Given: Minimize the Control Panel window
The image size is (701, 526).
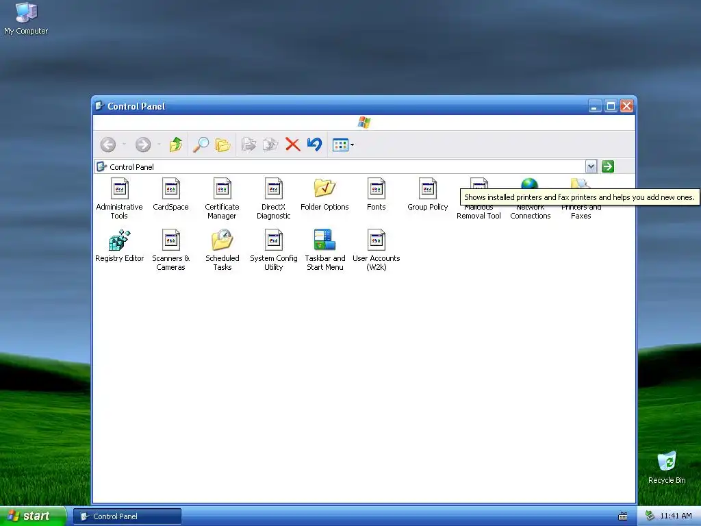Looking at the screenshot, I should click(595, 106).
